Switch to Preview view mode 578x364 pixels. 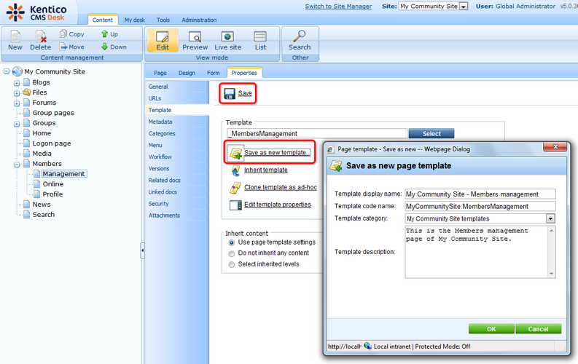[x=195, y=36]
